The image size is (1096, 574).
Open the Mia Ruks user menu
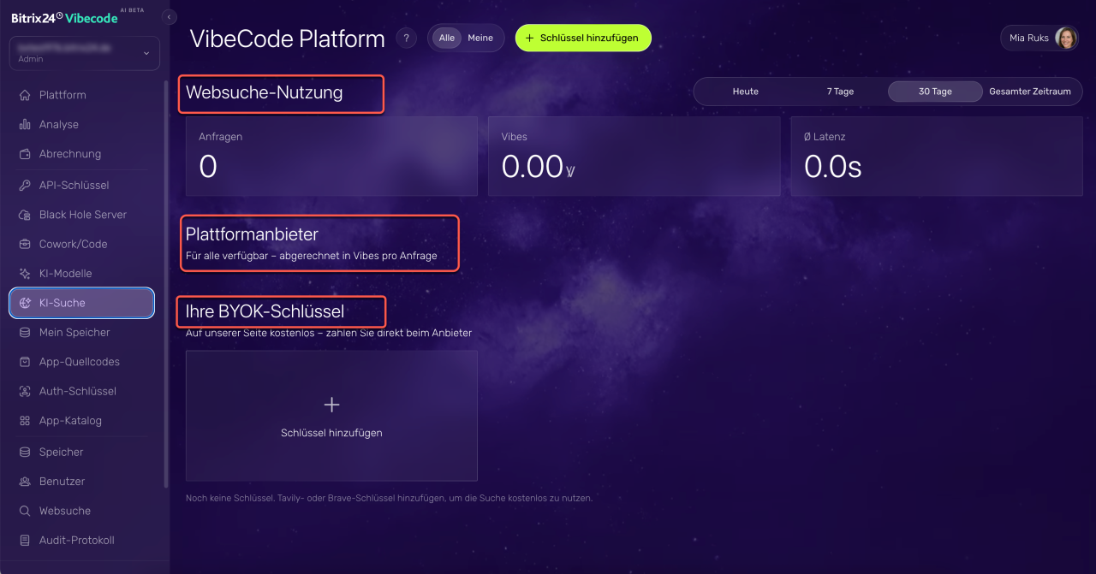(x=1039, y=38)
